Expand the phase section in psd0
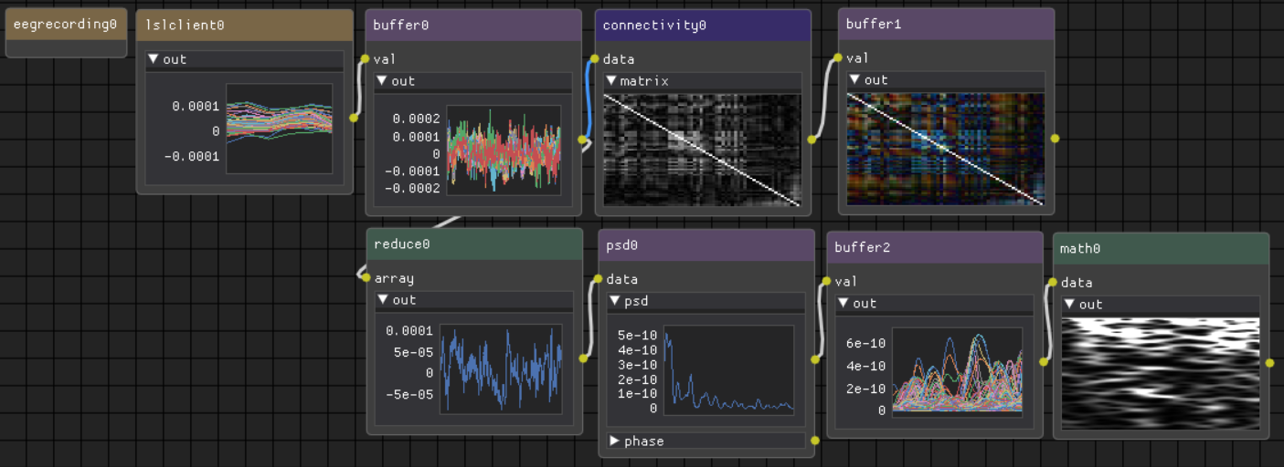 point(614,441)
